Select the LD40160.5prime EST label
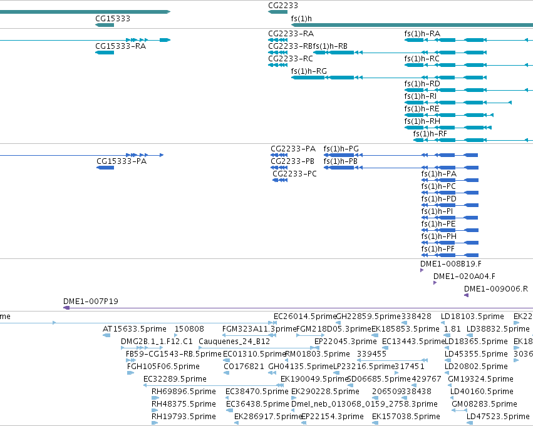533x426 pixels. pyautogui.click(x=482, y=392)
